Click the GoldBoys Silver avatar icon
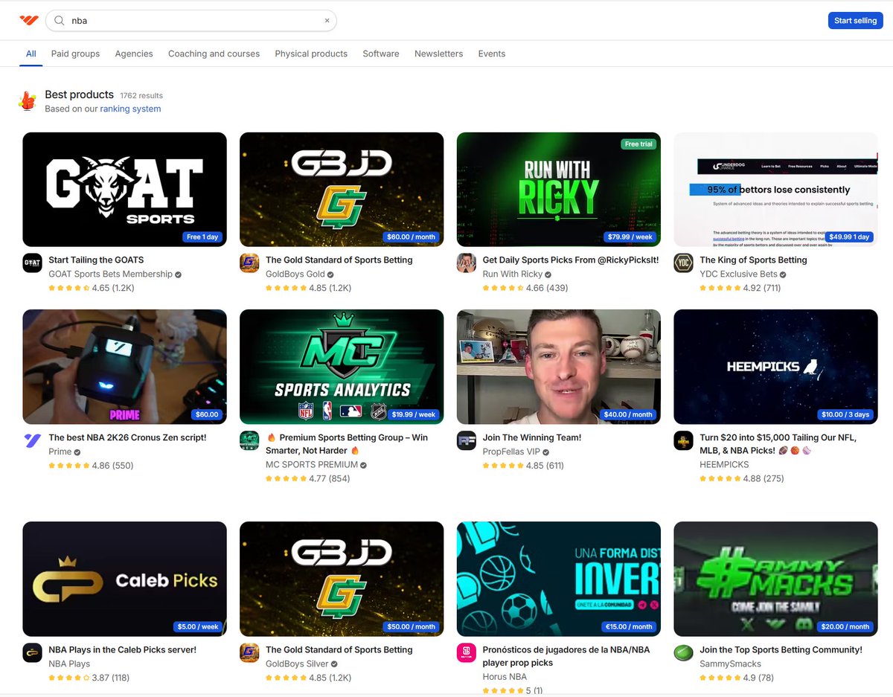The width and height of the screenshot is (893, 697). (x=249, y=653)
